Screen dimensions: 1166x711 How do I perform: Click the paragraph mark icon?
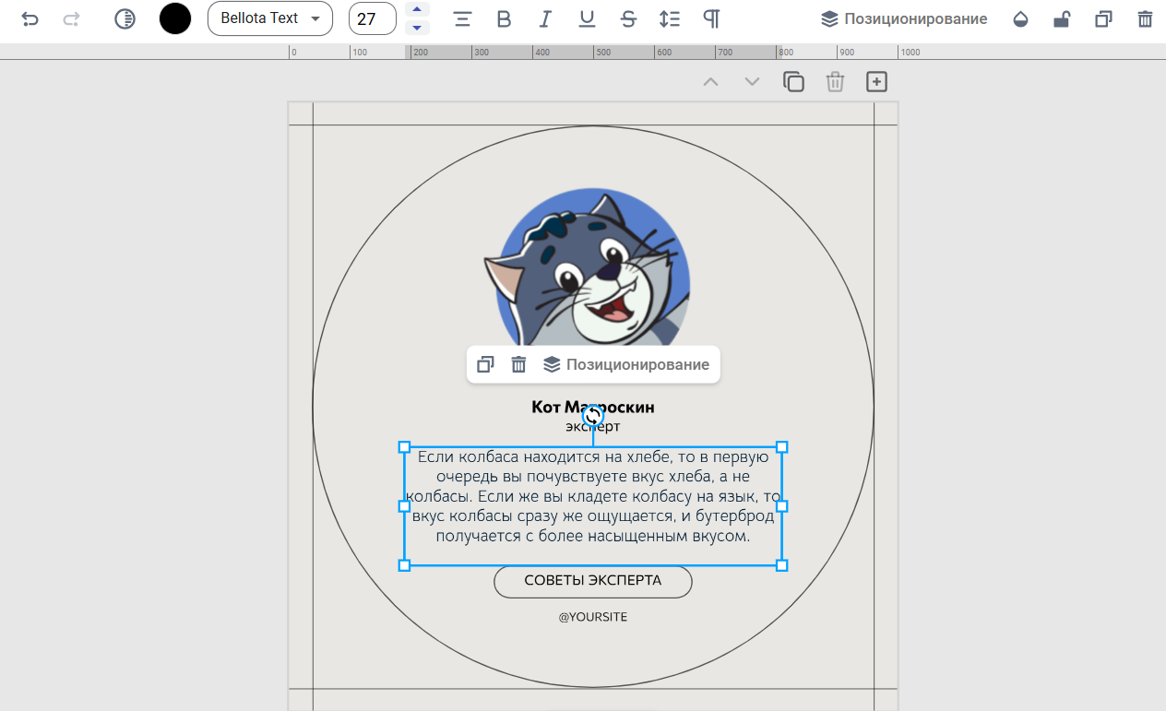pyautogui.click(x=711, y=18)
